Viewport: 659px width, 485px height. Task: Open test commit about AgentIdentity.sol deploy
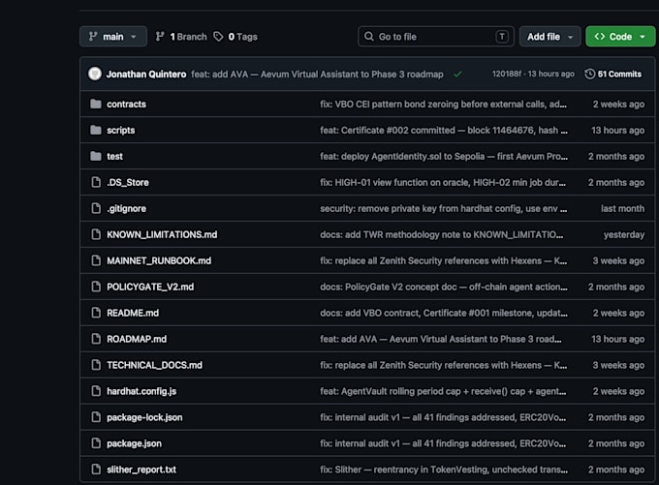click(x=444, y=156)
